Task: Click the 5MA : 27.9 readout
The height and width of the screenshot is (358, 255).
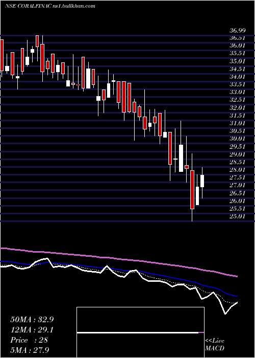Action: [x=30, y=350]
